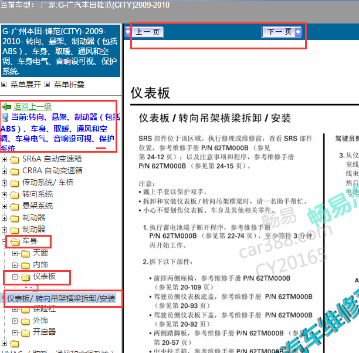Click the 悬架系统 folder icon
The width and height of the screenshot is (359, 353).
[15, 207]
